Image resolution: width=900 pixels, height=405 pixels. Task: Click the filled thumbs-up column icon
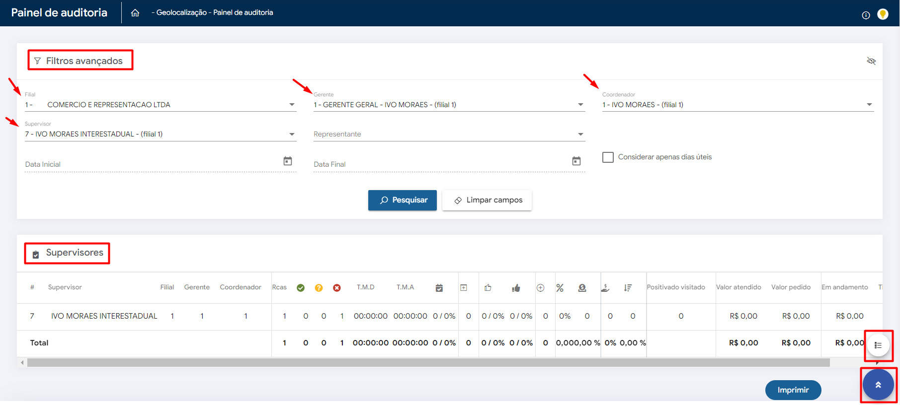(x=516, y=288)
